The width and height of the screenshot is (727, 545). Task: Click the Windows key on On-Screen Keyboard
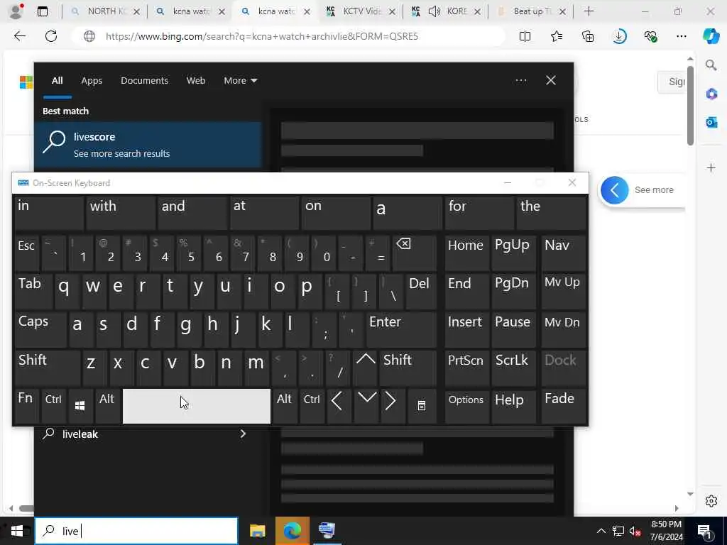[80, 405]
